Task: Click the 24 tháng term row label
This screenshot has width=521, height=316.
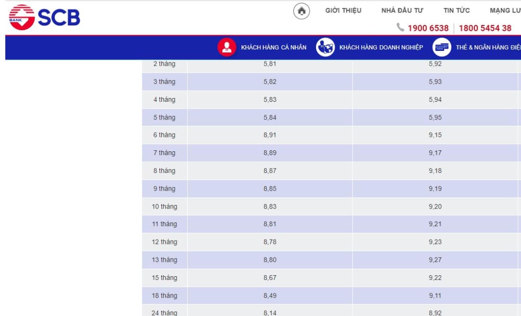Action: pyautogui.click(x=164, y=313)
